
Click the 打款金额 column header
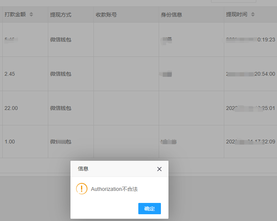15,14
